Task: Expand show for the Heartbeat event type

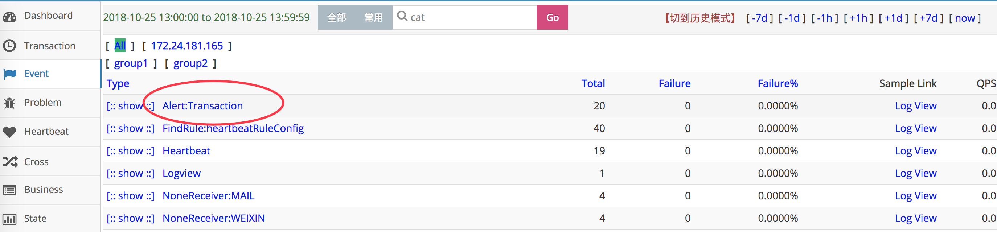Action: click(x=131, y=150)
